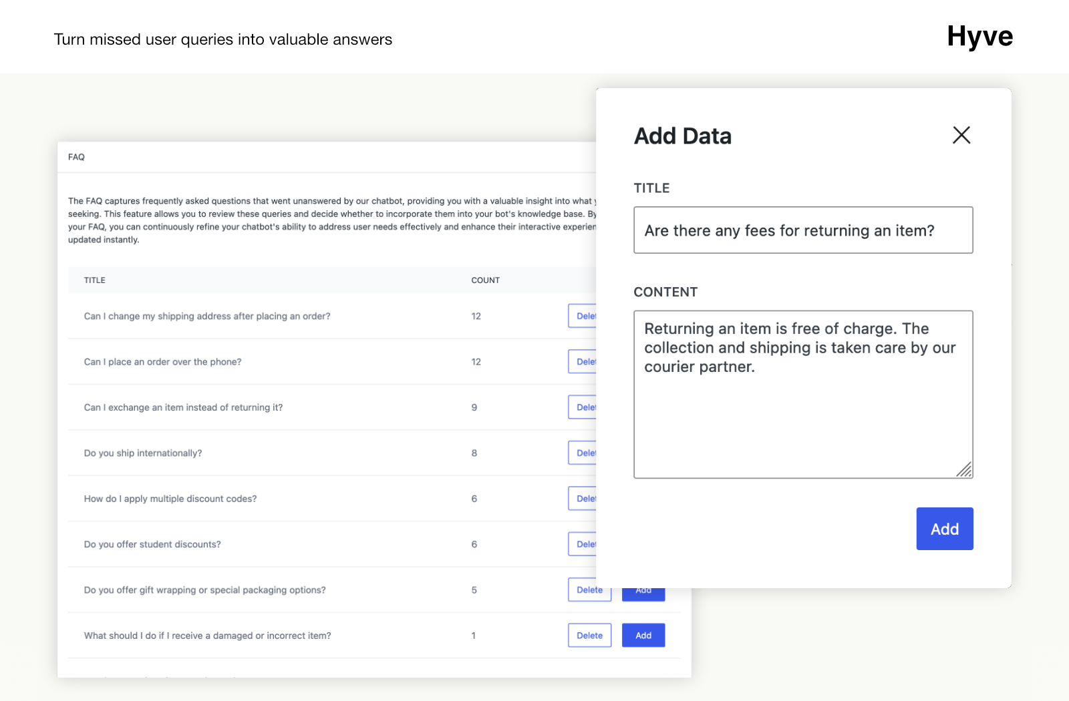Delete the damaged or incorrect item question
Viewport: 1069px width, 701px height.
click(589, 636)
